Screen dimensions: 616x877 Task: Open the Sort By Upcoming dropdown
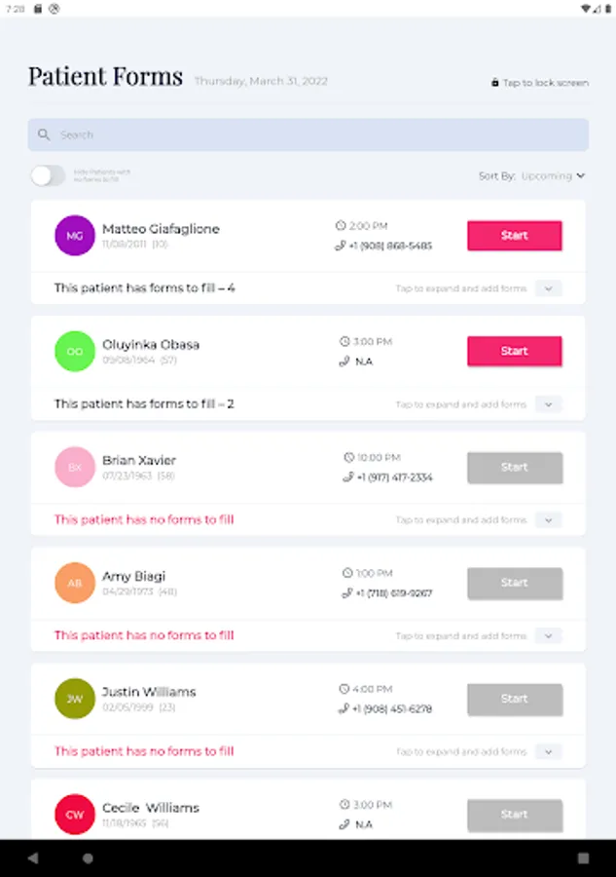(531, 175)
